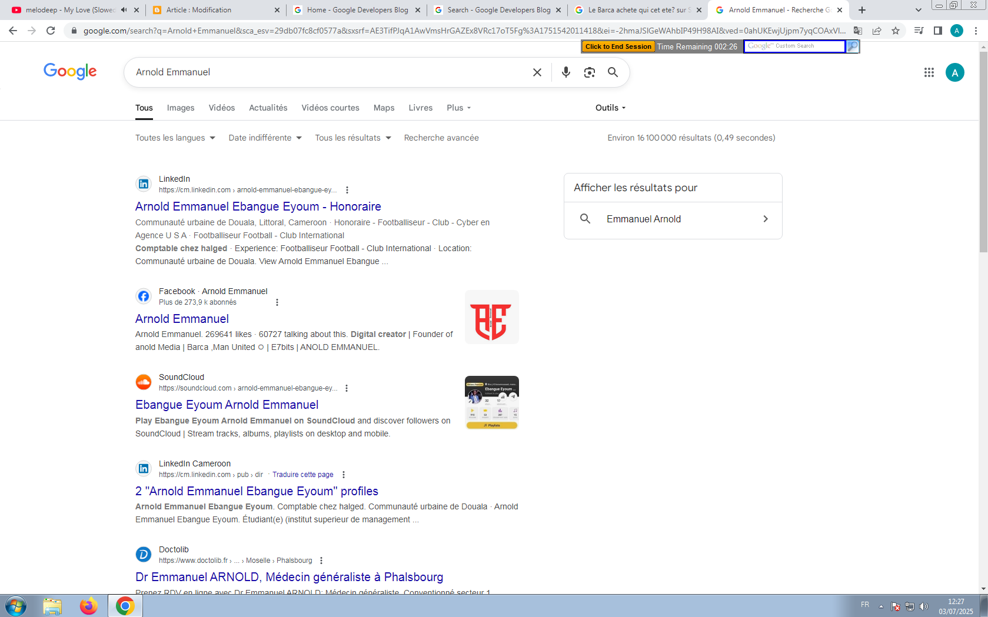This screenshot has height=617, width=988.
Task: Switch to the Maps tab
Action: [384, 108]
